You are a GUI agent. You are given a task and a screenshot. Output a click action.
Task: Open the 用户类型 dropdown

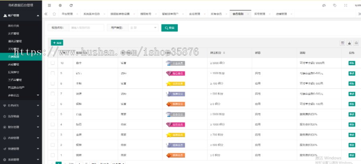coord(143,28)
